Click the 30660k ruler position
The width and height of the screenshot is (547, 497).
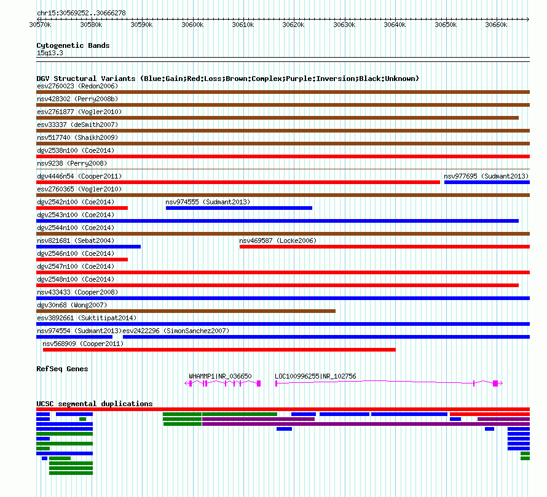[x=496, y=25]
